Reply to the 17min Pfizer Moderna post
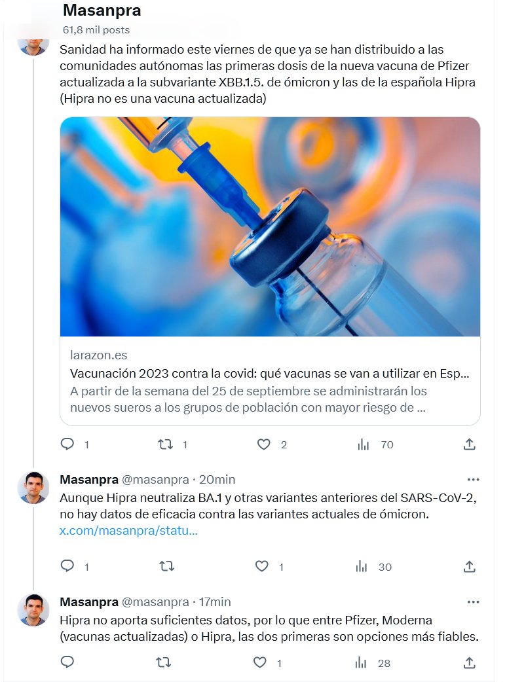This screenshot has width=507, height=682. 67,662
